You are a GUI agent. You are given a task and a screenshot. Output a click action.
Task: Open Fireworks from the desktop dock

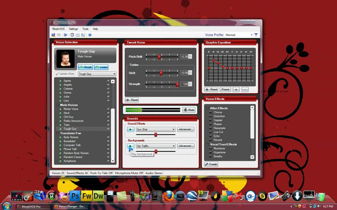[87, 196]
